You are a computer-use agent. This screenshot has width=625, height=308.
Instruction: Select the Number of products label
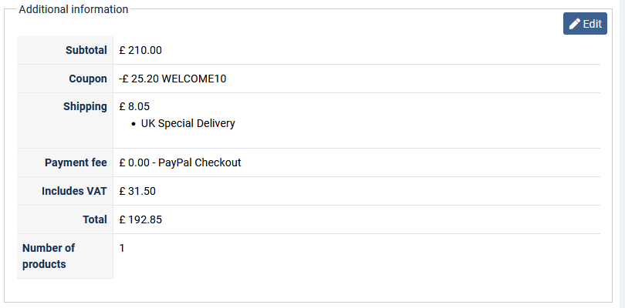click(x=49, y=256)
